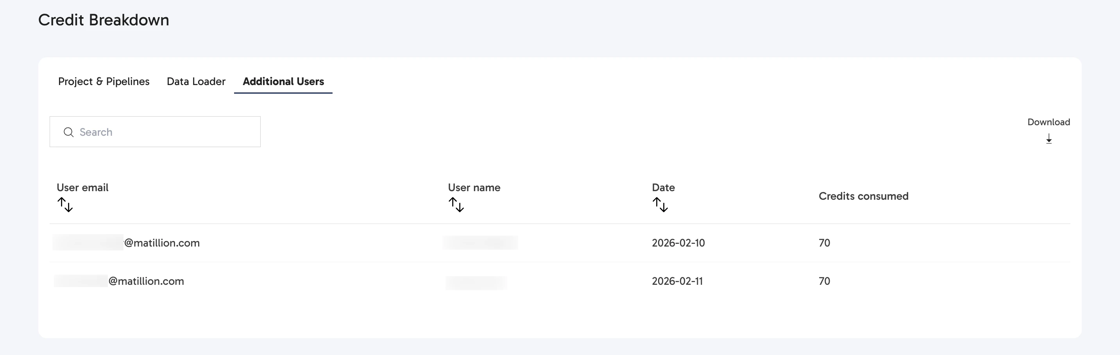Click the User email column header
Screen dimensions: 1120x355
[82, 188]
